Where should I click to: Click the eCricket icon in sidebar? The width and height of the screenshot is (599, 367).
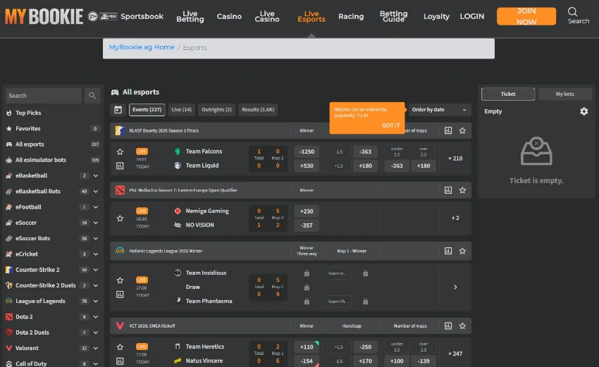click(8, 254)
